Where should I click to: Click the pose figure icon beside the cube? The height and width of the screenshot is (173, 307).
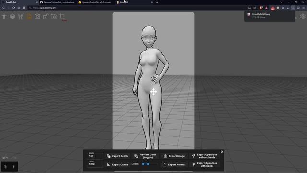pyautogui.click(x=21, y=16)
